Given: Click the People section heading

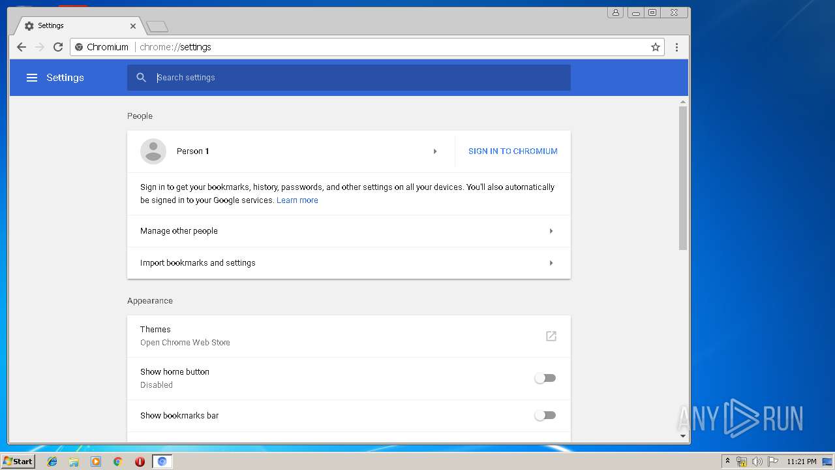Looking at the screenshot, I should tap(140, 116).
